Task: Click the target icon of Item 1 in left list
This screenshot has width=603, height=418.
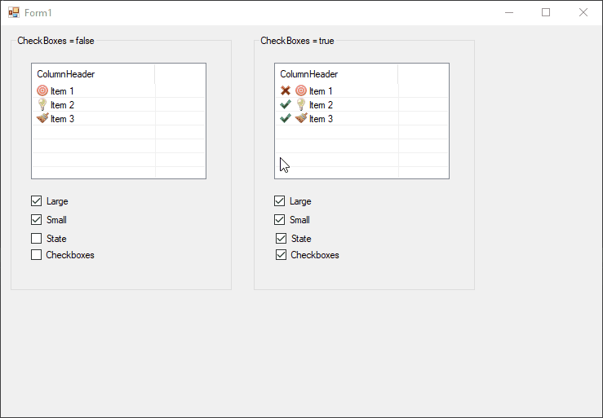Action: coord(42,90)
